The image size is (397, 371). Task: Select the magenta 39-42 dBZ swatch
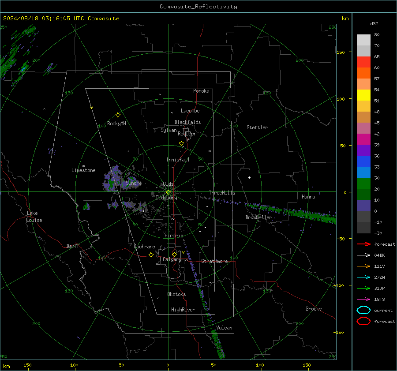point(363,139)
